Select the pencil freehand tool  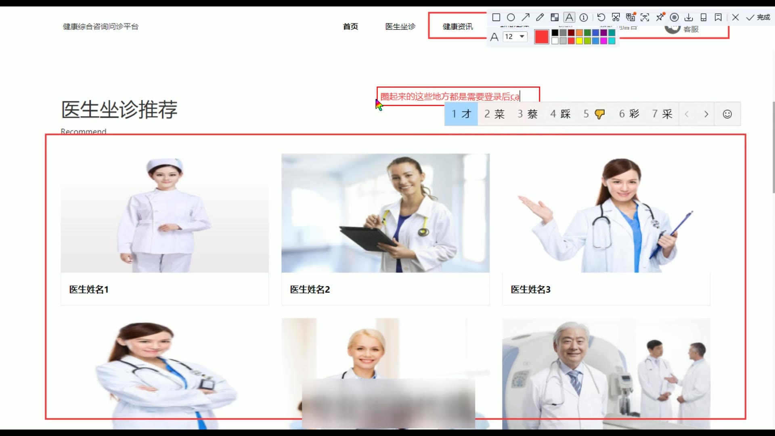pyautogui.click(x=540, y=17)
